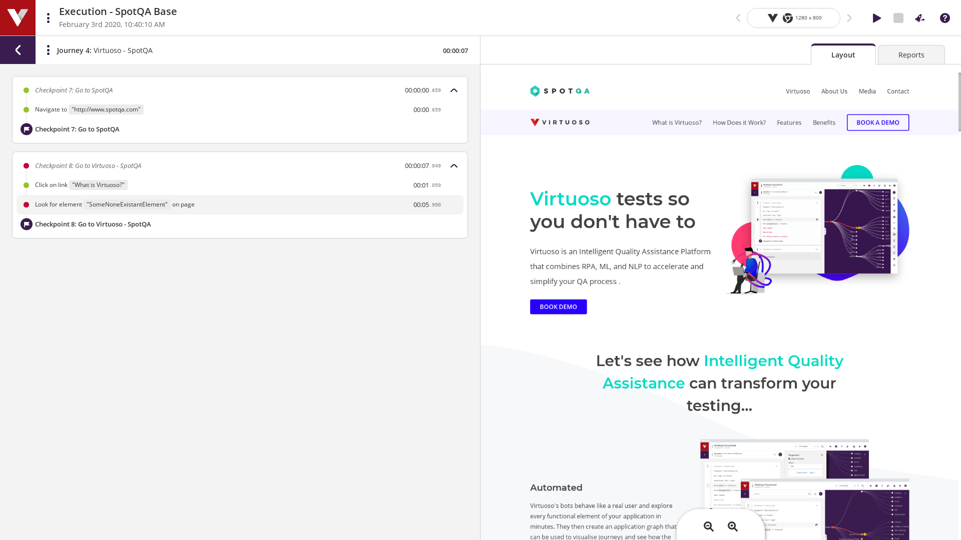Open help with the question mark icon
The height and width of the screenshot is (540, 961).
point(944,18)
